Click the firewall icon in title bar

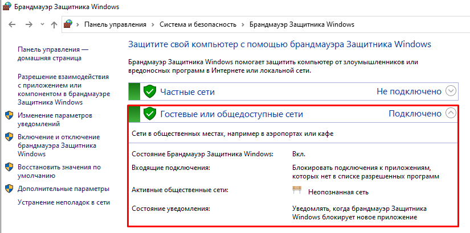[x=8, y=7]
